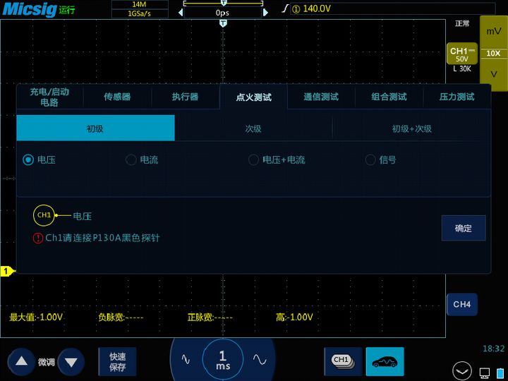Select the 信号 radio button

click(x=370, y=159)
